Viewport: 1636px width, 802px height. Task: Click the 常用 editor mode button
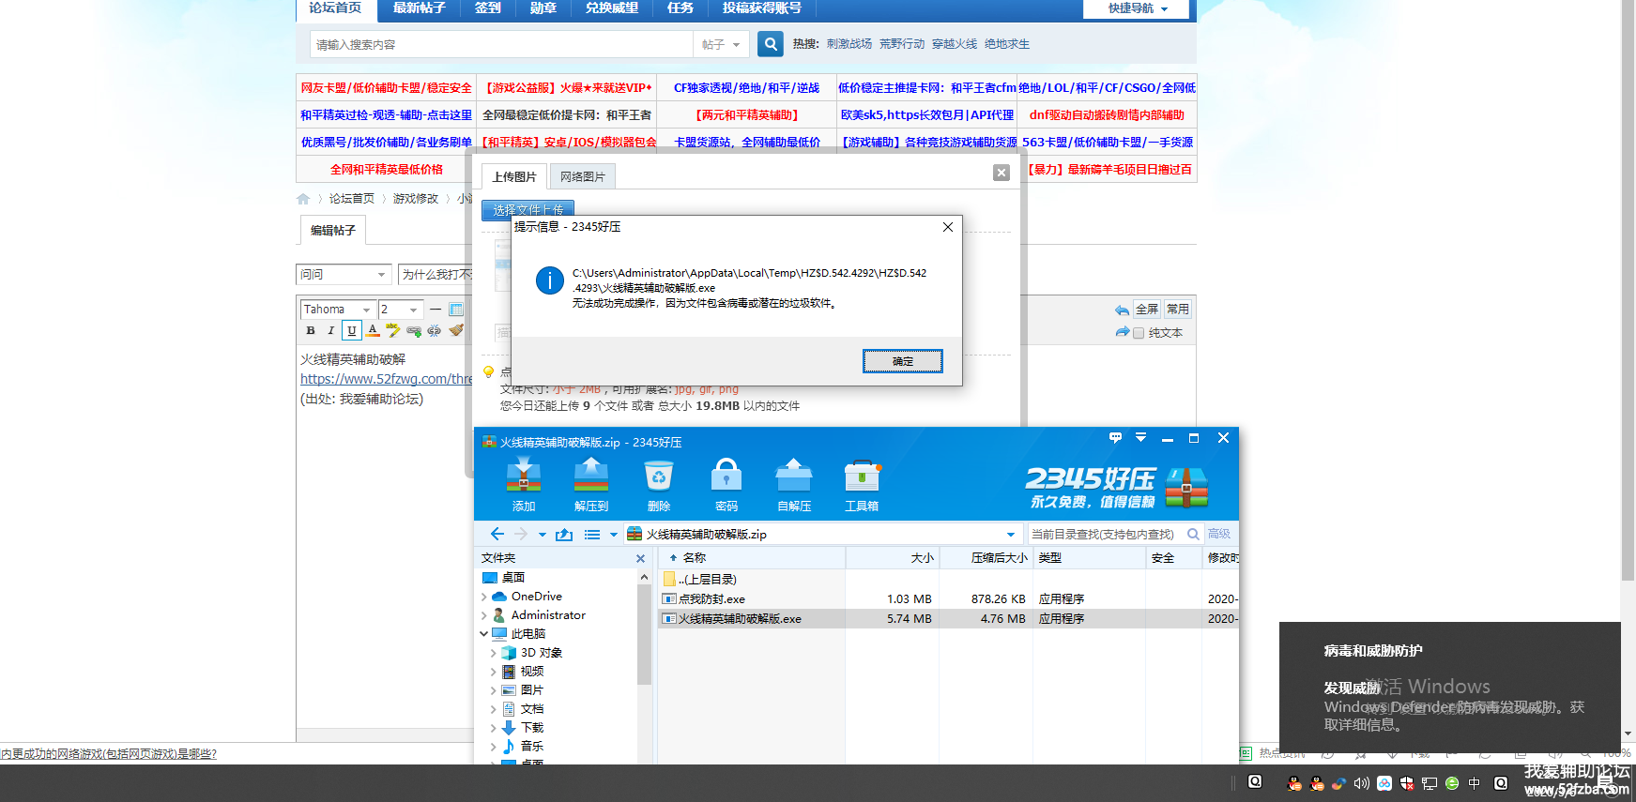(x=1178, y=310)
